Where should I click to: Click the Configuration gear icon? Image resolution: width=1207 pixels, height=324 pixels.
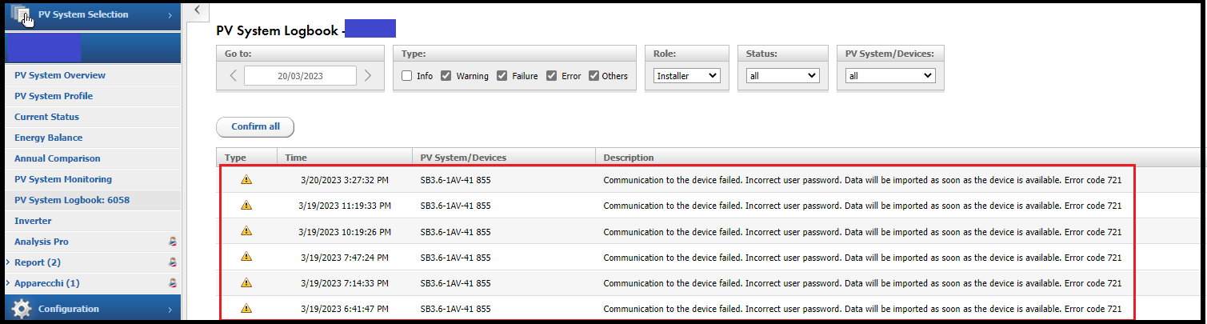pyautogui.click(x=22, y=309)
